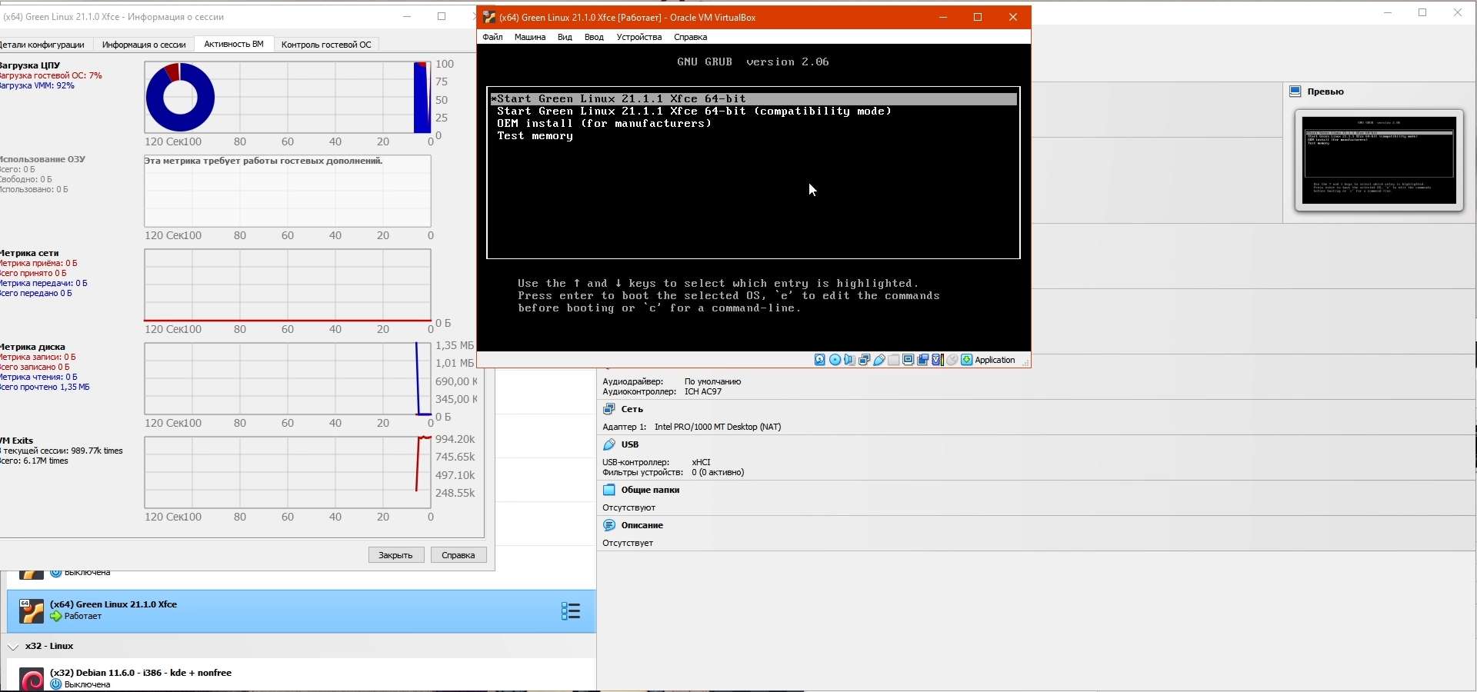
Task: Click the 'Загрузка VMM: 92%' label
Action: point(38,85)
